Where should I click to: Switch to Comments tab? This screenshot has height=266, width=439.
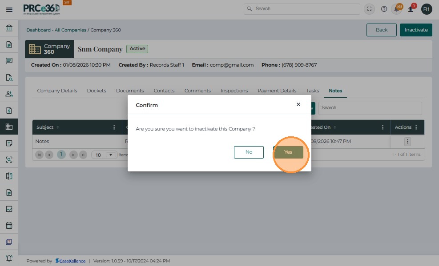197,91
